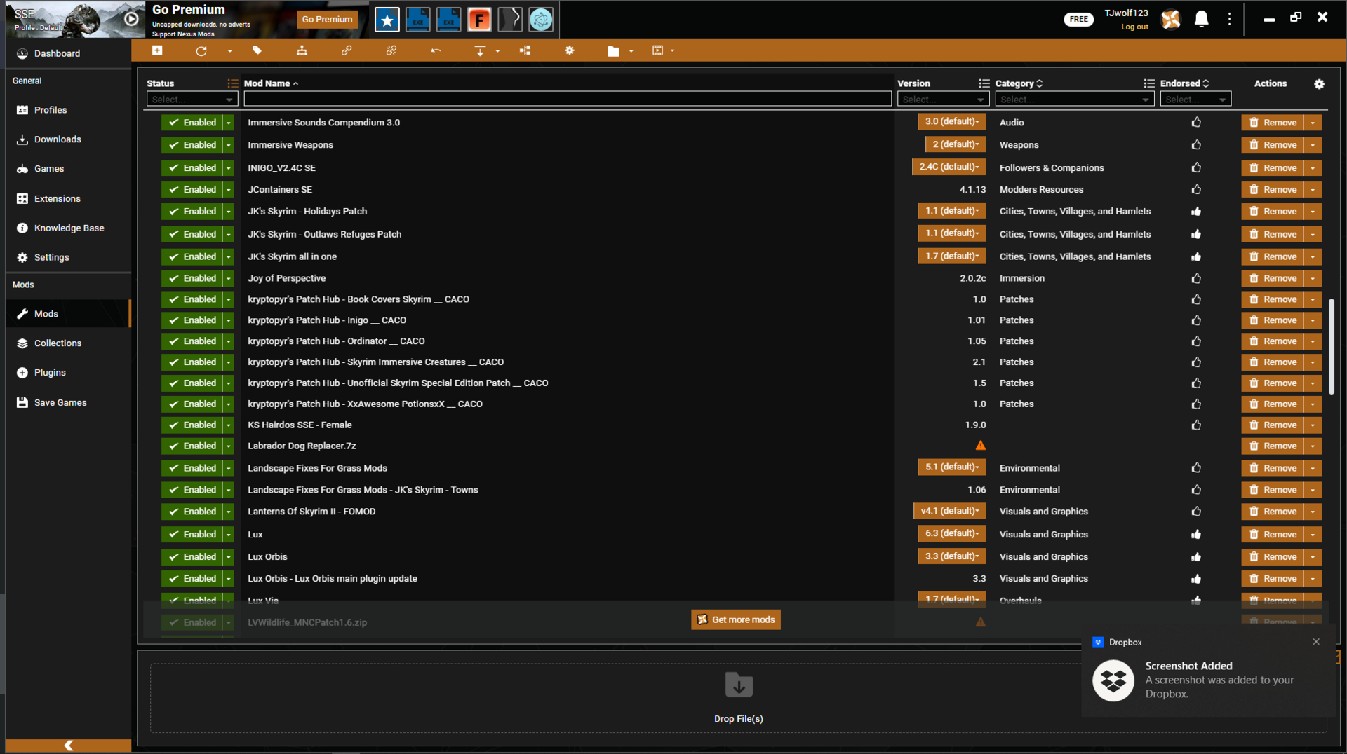Launch the atom icon tool

pos(541,20)
